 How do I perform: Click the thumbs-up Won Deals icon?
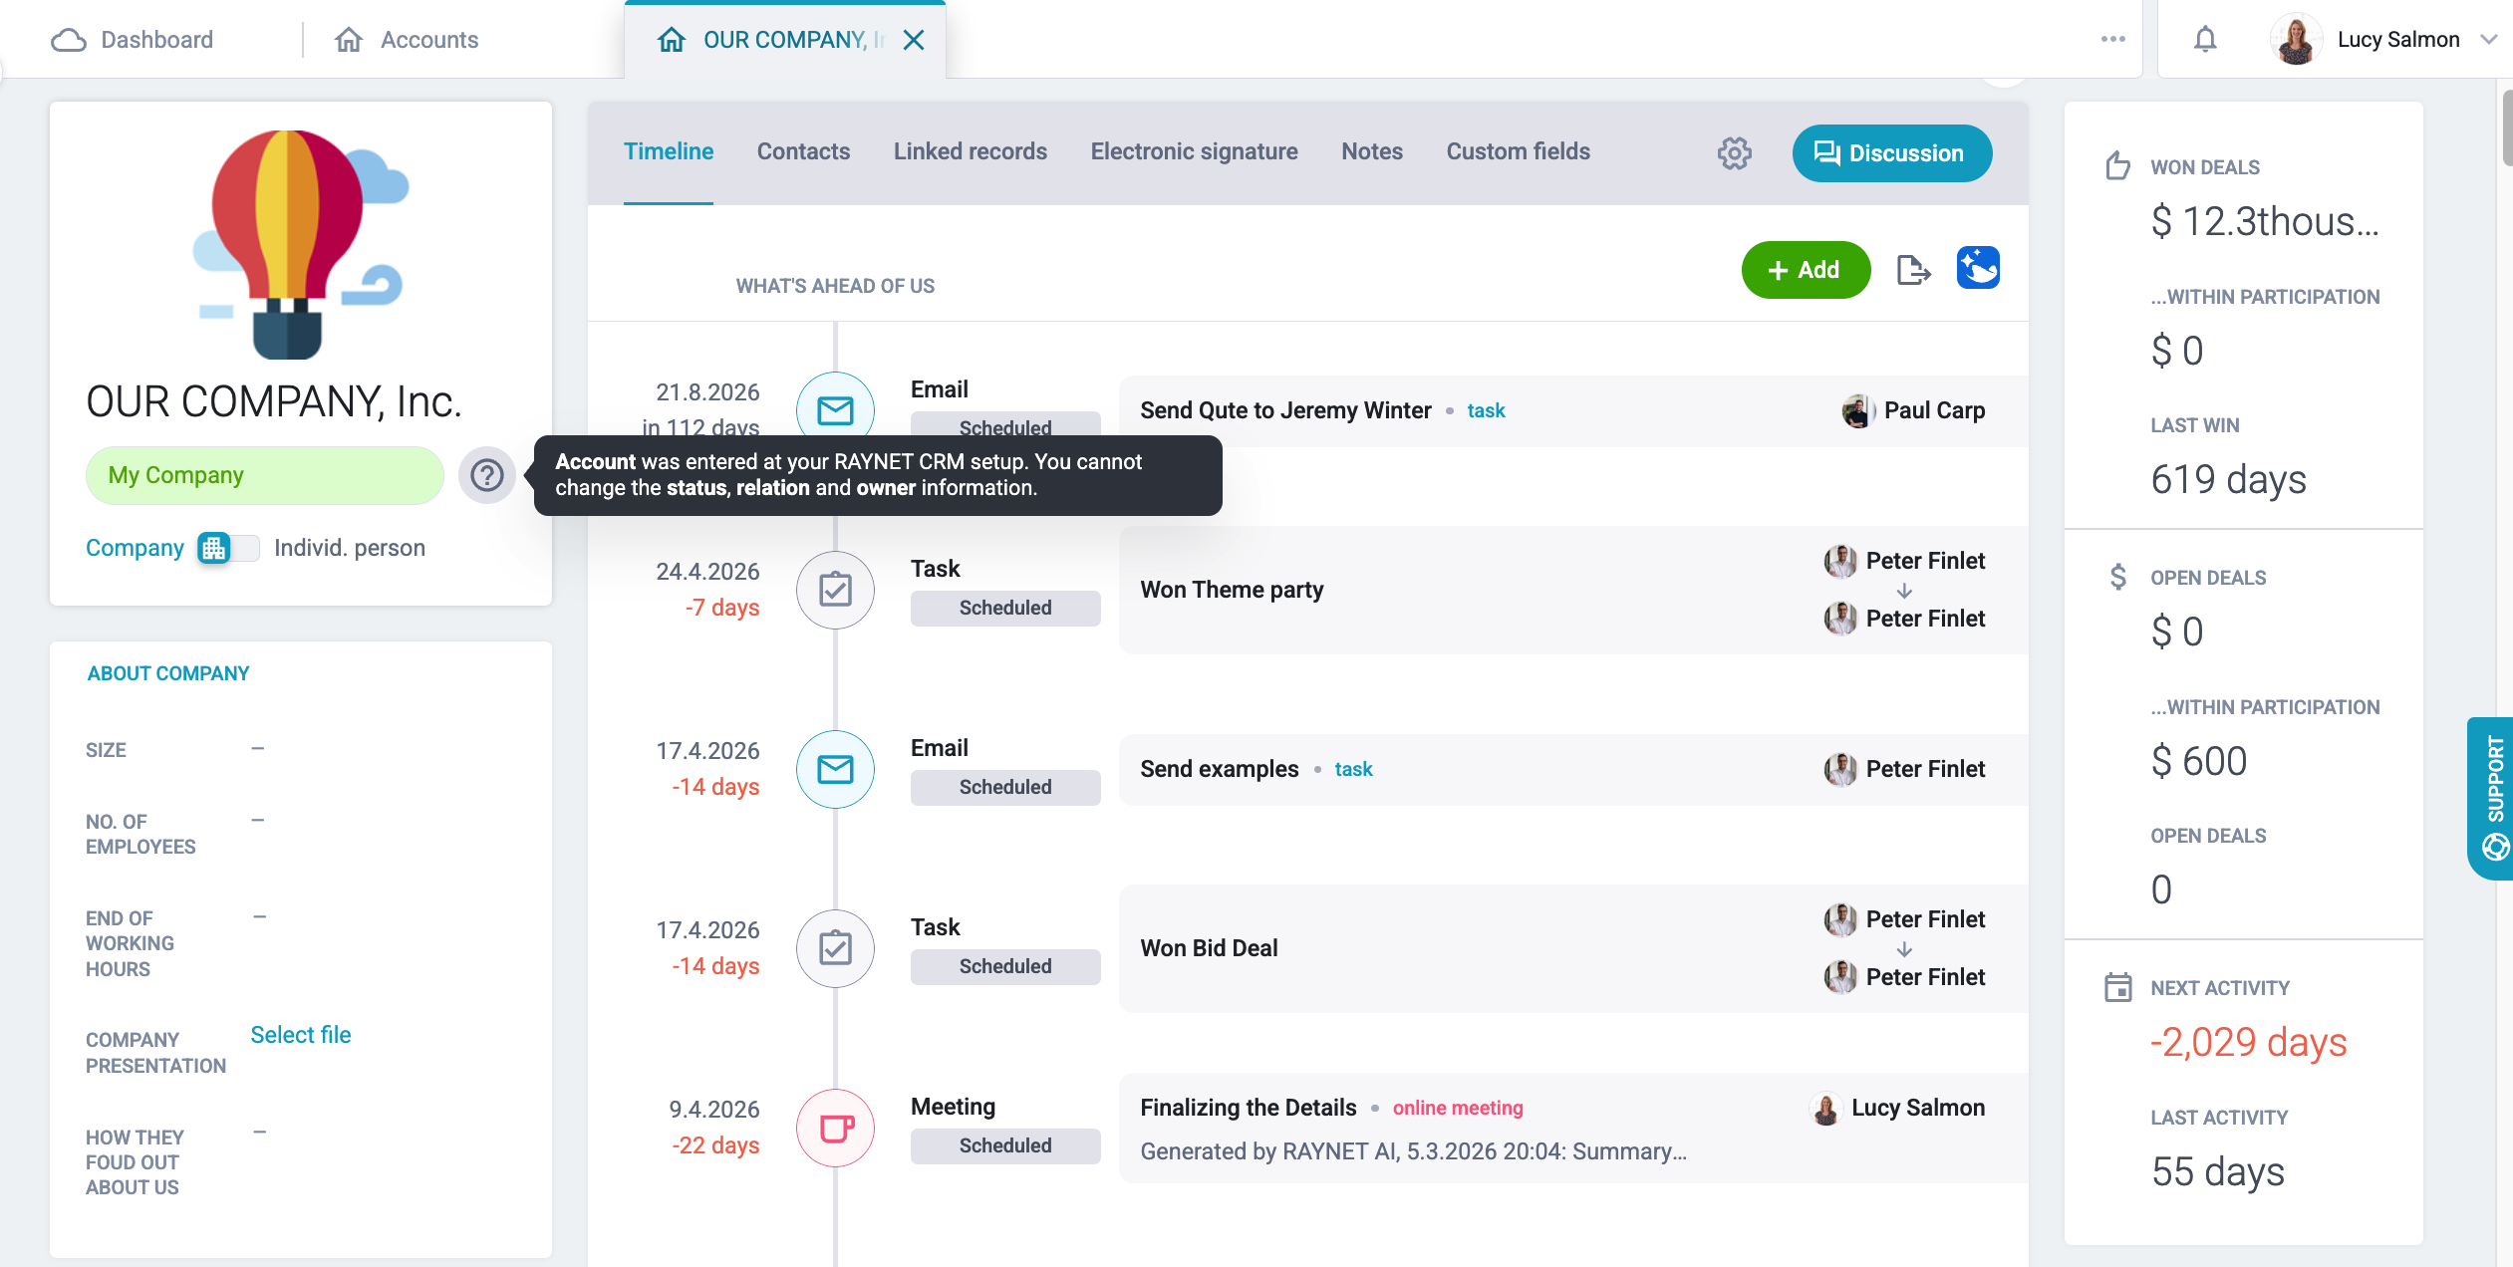pyautogui.click(x=2118, y=165)
